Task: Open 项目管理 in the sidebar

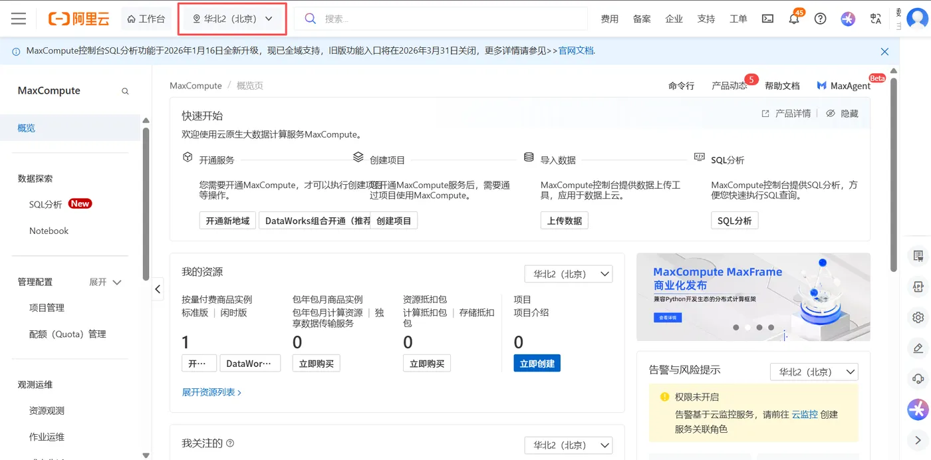Action: 47,308
